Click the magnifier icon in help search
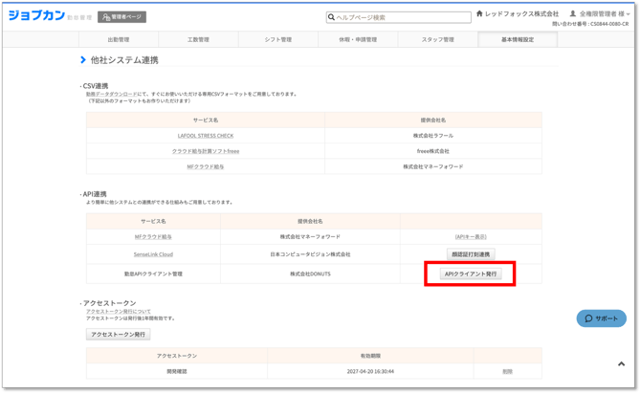The image size is (641, 394). click(x=332, y=17)
